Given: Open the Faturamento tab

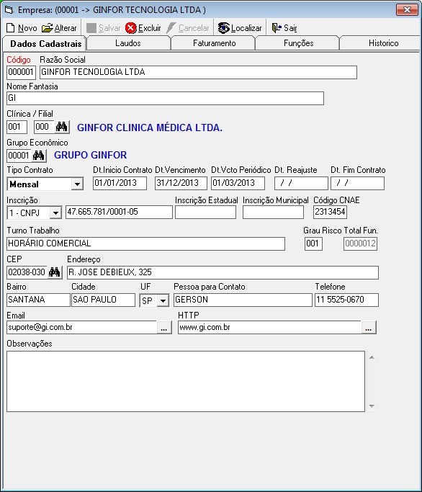Looking at the screenshot, I should (x=215, y=43).
